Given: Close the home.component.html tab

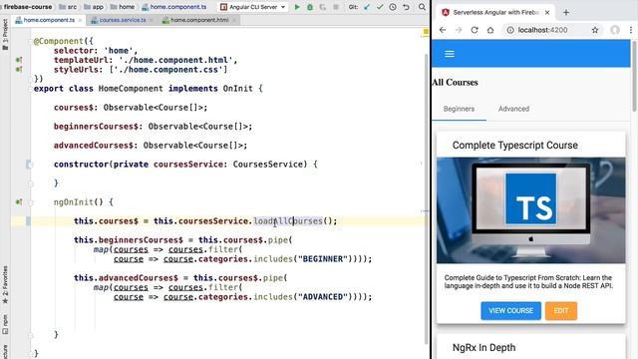Looking at the screenshot, I should (x=234, y=20).
